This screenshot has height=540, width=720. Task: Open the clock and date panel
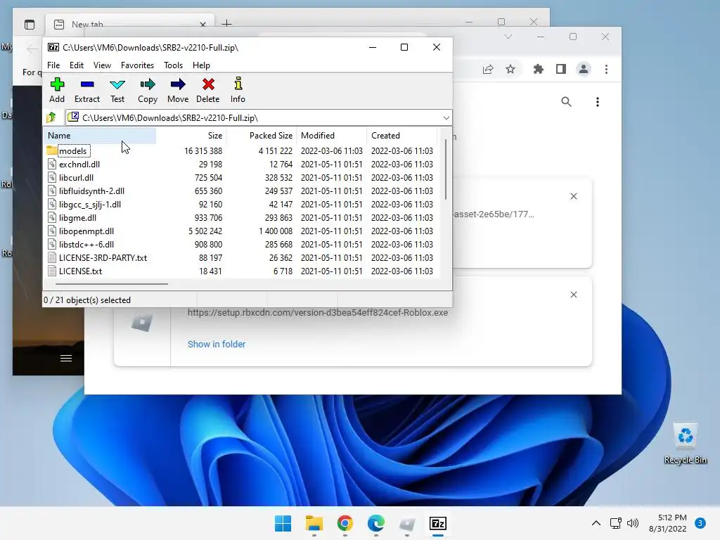coord(668,523)
